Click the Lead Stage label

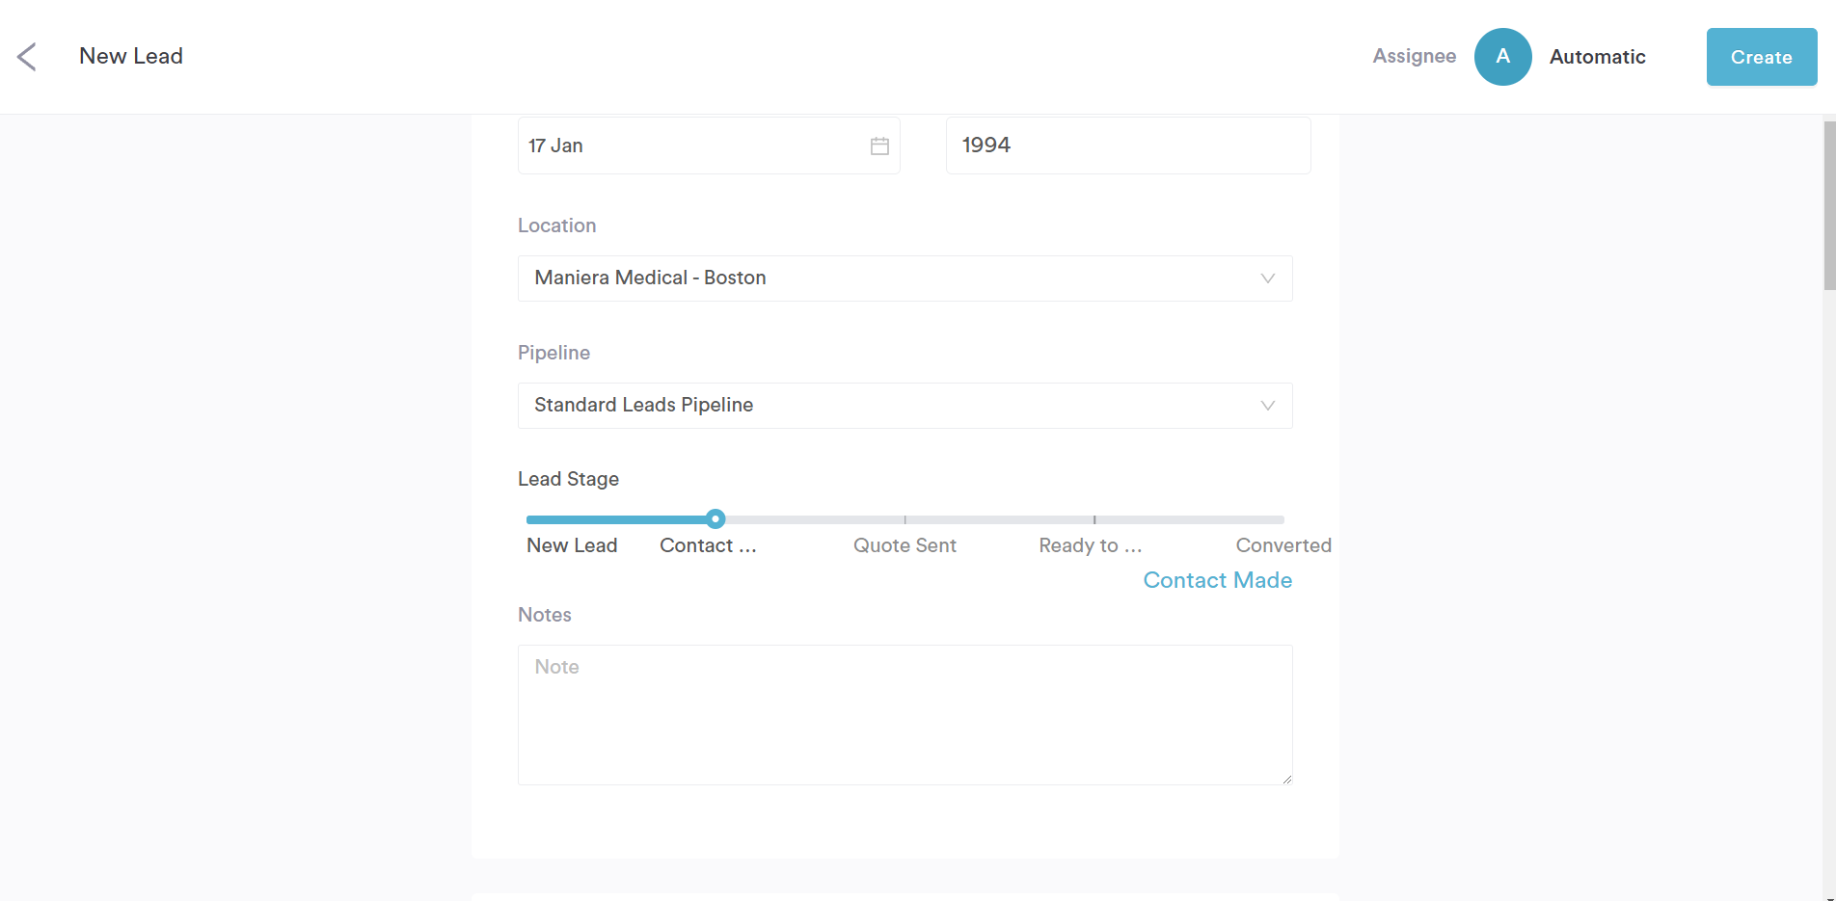(568, 479)
